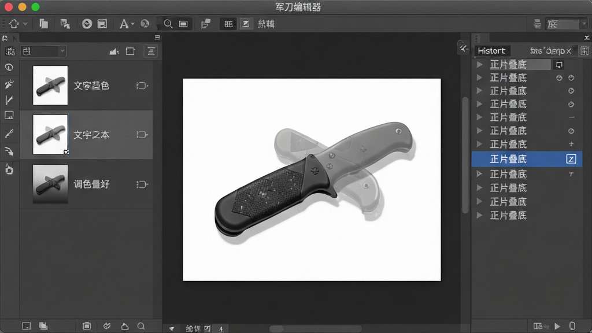
Task: Toggle the square icon on first 正片叠底 row
Action: [x=559, y=65]
